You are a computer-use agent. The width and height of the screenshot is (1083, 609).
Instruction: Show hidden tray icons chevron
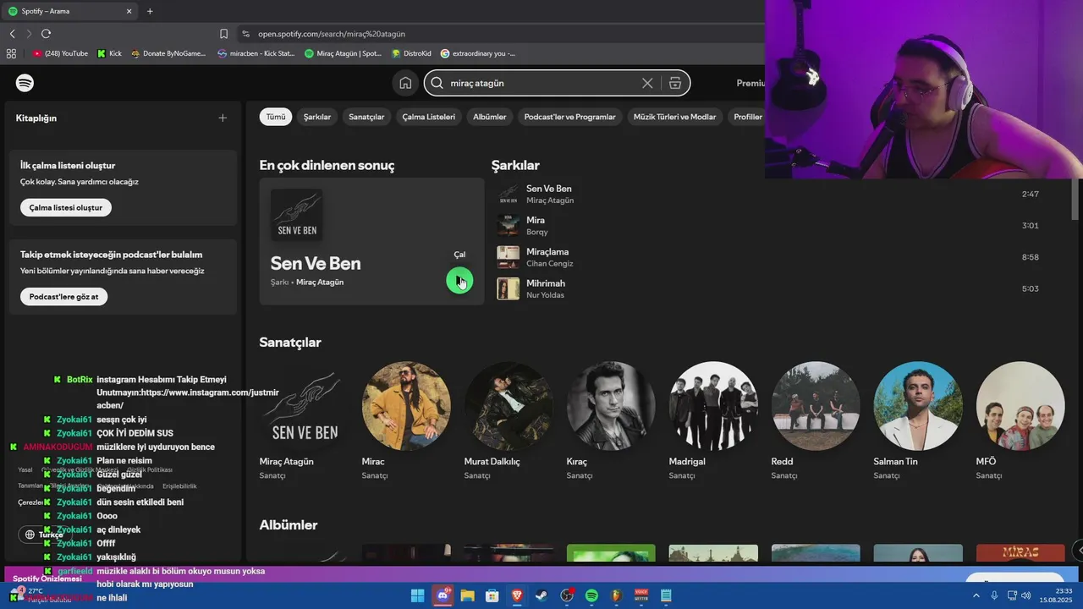click(976, 595)
